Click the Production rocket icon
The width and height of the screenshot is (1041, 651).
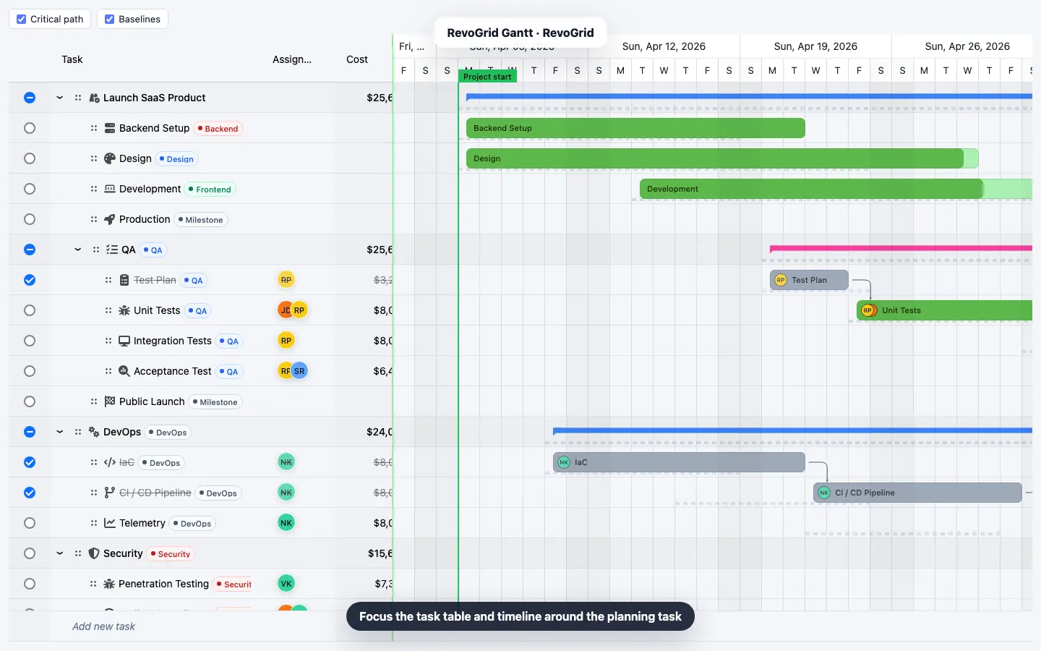pos(110,219)
